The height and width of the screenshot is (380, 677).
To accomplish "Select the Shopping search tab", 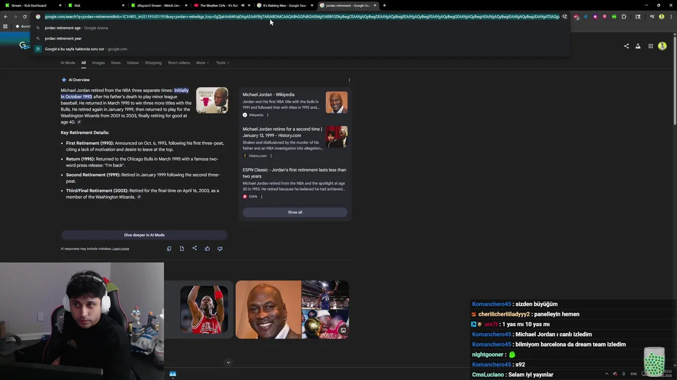I will 153,63.
